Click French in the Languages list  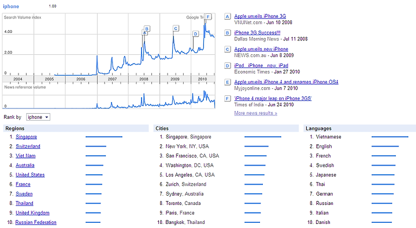(x=324, y=156)
